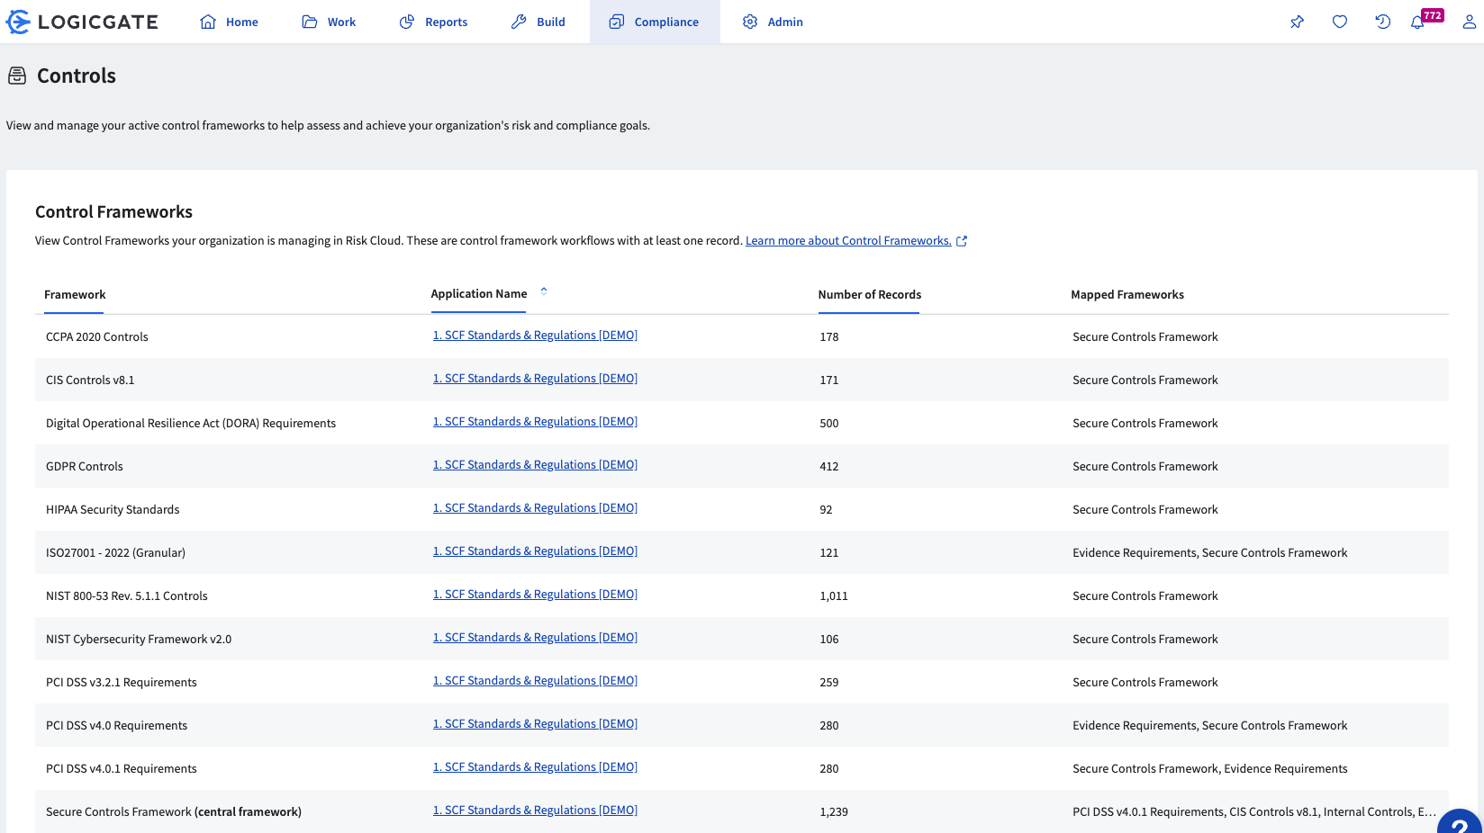This screenshot has width=1484, height=833.
Task: Toggle sort arrow next to Application Name
Action: coord(544,291)
